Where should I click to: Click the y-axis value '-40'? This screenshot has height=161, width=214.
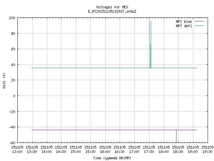[x=12, y=127]
